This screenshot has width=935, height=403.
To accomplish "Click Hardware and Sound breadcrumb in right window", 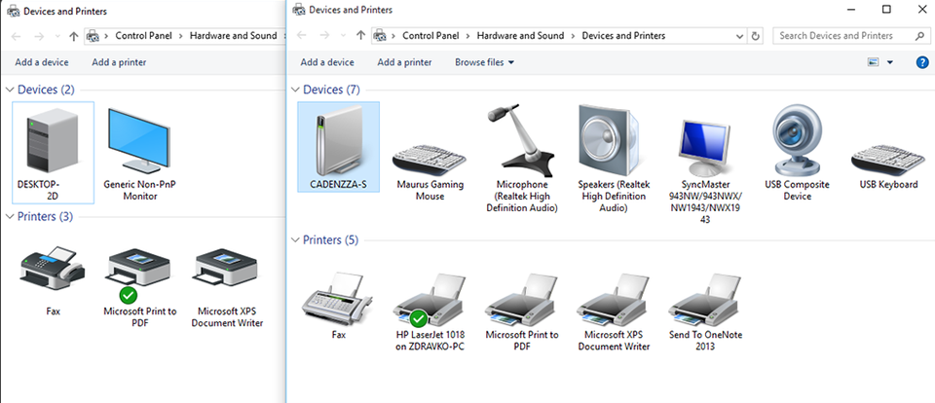I will tap(520, 36).
